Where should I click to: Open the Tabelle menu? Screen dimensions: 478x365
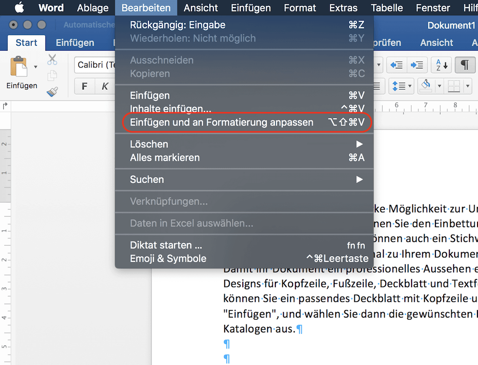386,8
